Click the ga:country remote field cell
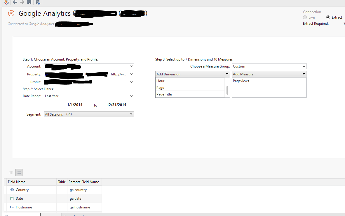The image size is (345, 216). (84, 190)
